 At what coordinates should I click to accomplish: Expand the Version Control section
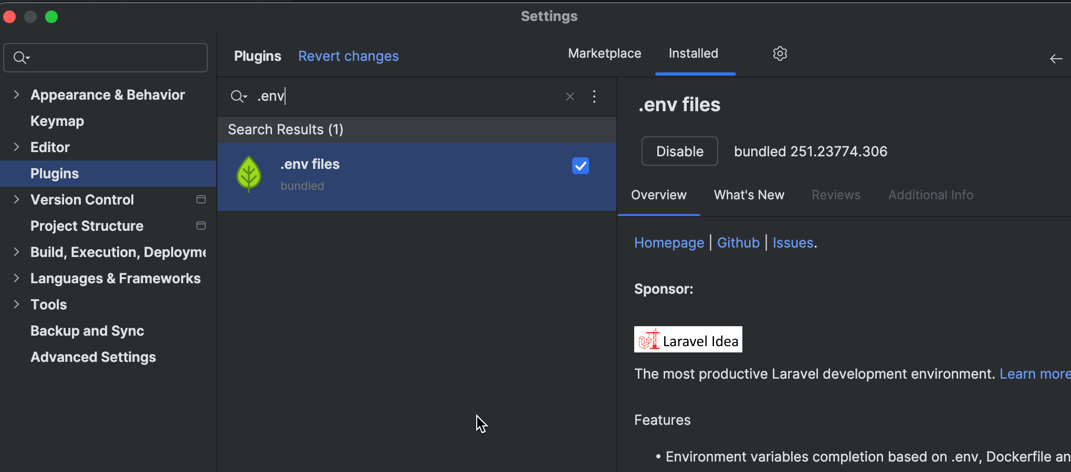click(x=16, y=200)
